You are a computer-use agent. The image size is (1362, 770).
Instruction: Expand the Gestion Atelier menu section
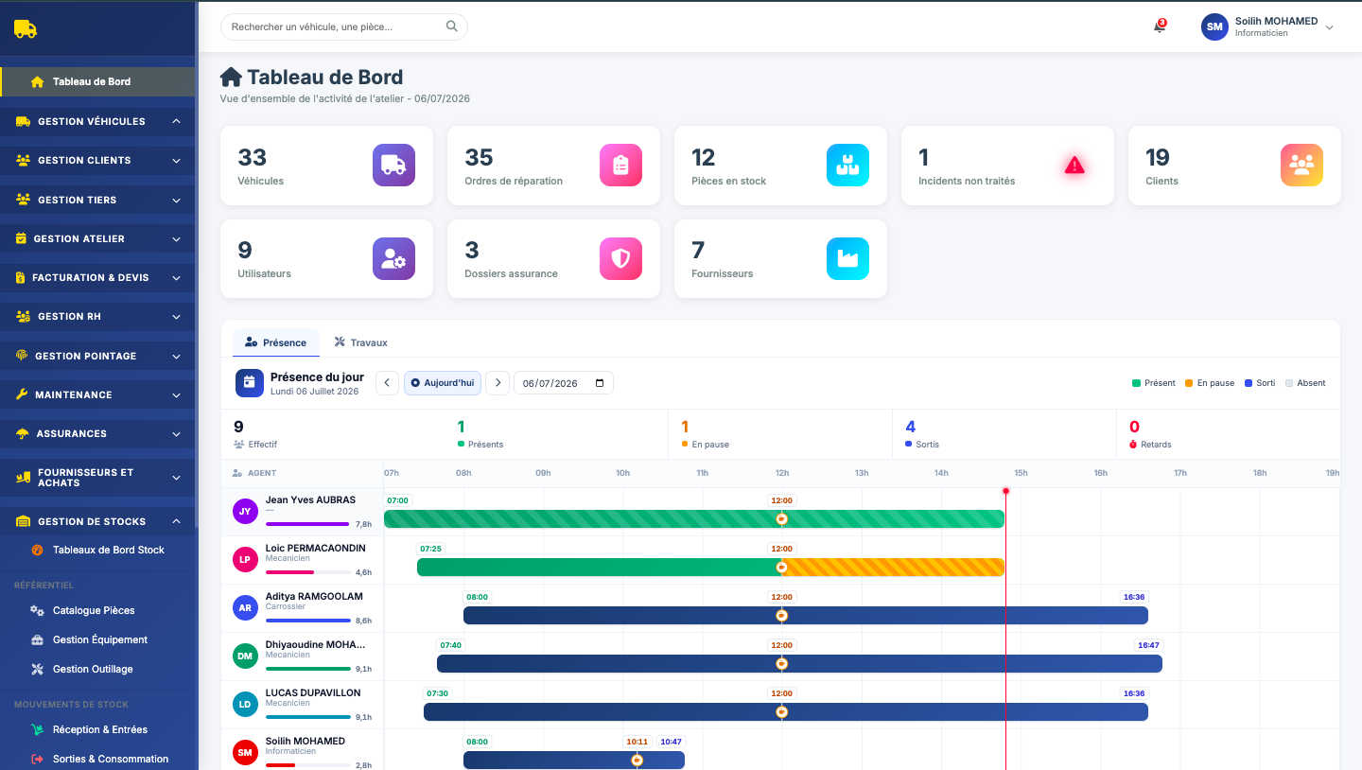(x=97, y=238)
